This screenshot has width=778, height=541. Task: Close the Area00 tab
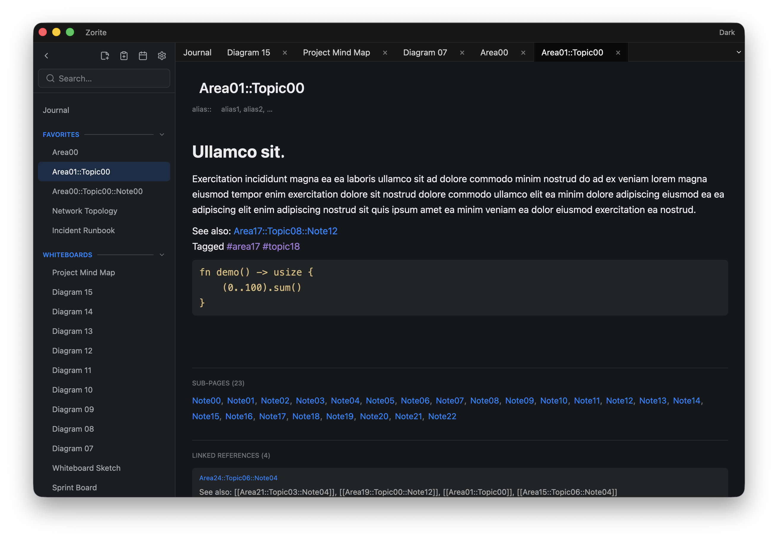(x=523, y=52)
